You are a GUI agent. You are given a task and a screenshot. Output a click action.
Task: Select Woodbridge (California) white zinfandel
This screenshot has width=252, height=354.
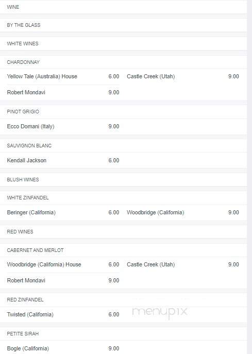click(155, 212)
